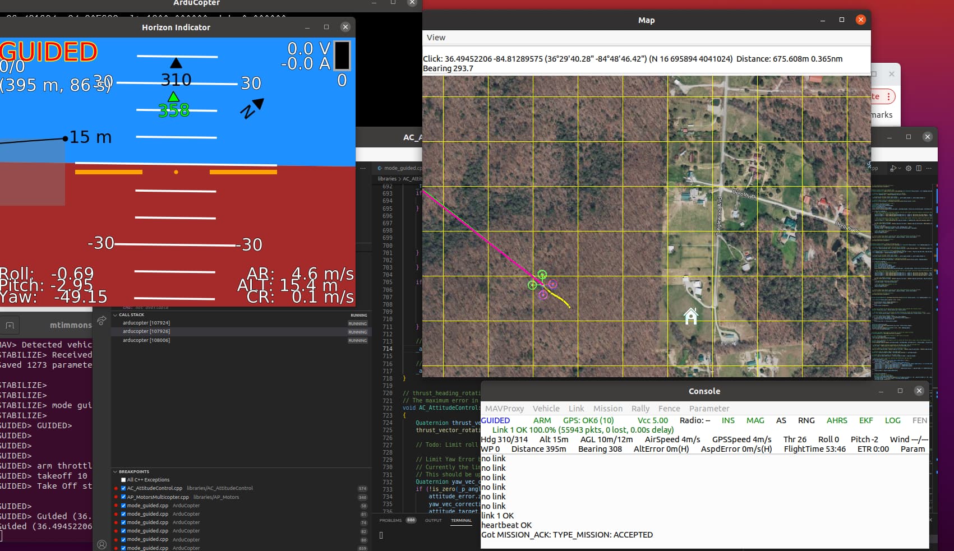The width and height of the screenshot is (954, 551).
Task: Open the chevron dropdown beside the Run button
Action: 900,168
